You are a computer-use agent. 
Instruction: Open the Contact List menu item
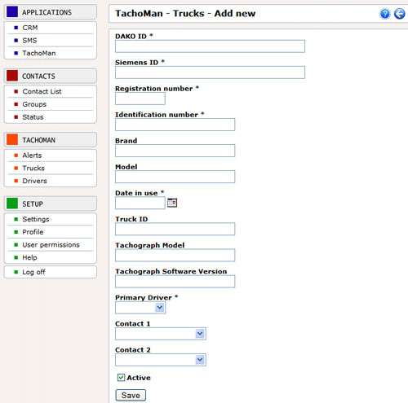tap(42, 91)
